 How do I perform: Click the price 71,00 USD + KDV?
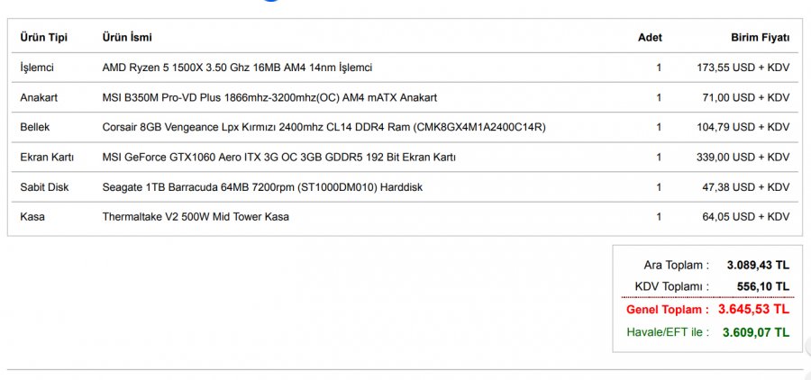tap(746, 97)
